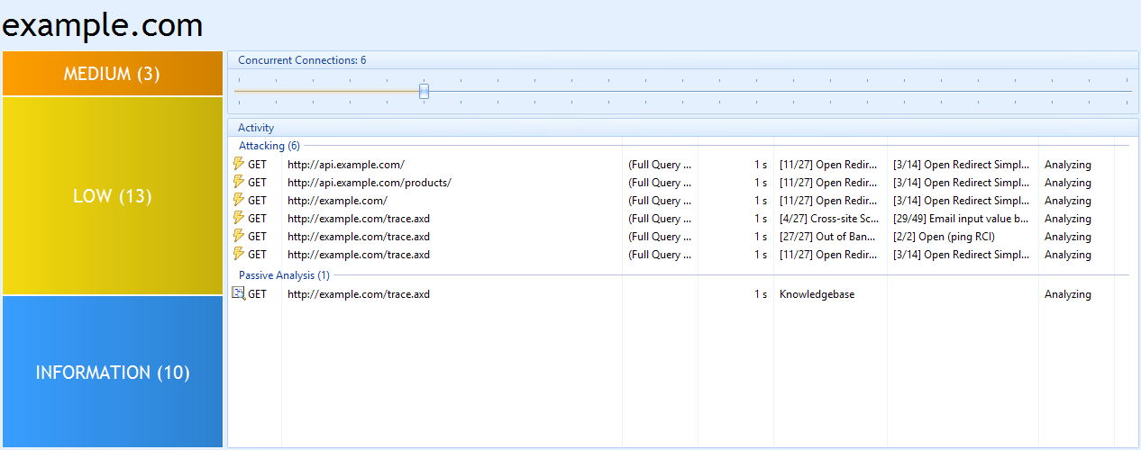Click lightning icon on Cross-site Scripting row
This screenshot has height=450, width=1141.
[238, 218]
